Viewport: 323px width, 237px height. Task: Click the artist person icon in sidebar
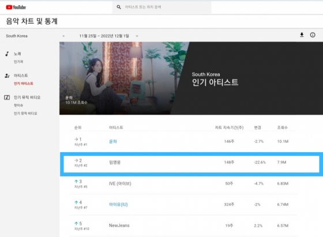click(x=7, y=76)
